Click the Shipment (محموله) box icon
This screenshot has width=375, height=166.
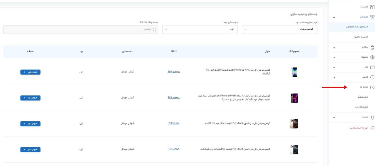pyautogui.click(x=372, y=57)
